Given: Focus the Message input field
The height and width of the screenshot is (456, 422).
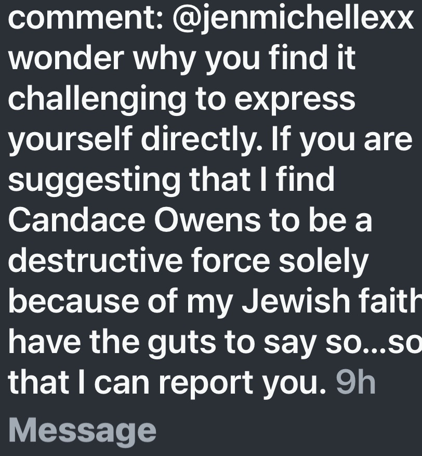Looking at the screenshot, I should click(x=83, y=431).
